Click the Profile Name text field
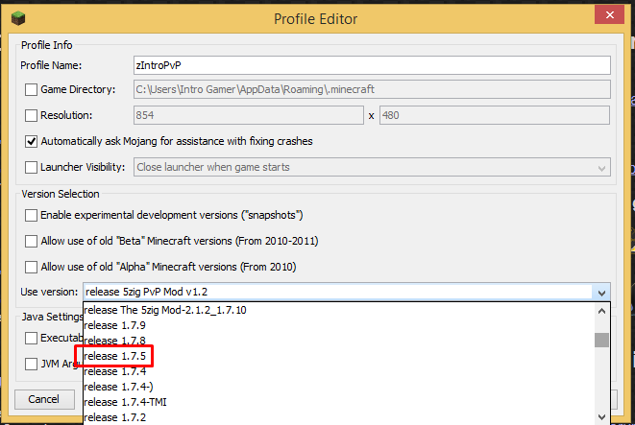This screenshot has height=425, width=635. 372,65
